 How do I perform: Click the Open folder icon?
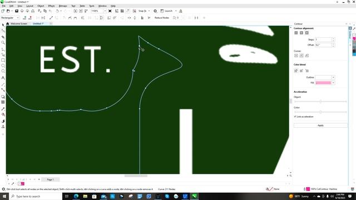tap(8, 11)
